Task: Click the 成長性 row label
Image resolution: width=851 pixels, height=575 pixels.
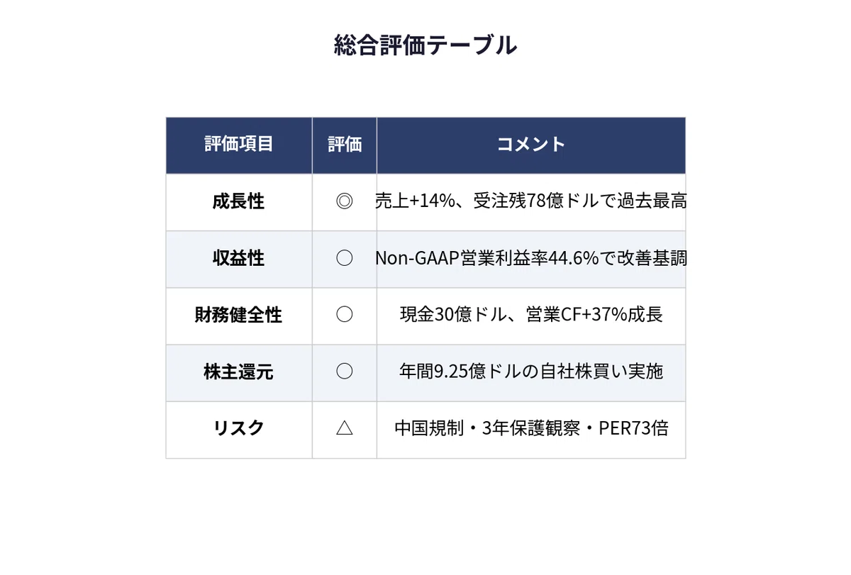Action: (239, 202)
